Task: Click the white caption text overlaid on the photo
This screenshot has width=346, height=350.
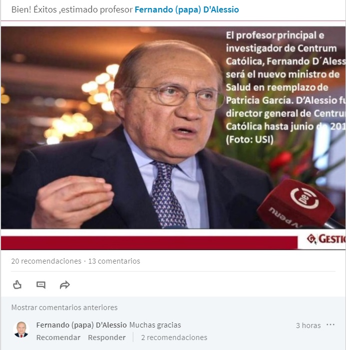Action: click(286, 87)
